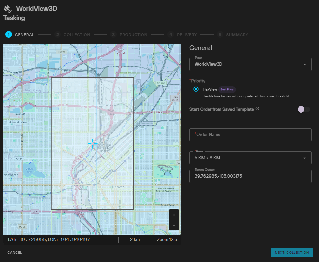Go to the Production step tab

point(129,35)
